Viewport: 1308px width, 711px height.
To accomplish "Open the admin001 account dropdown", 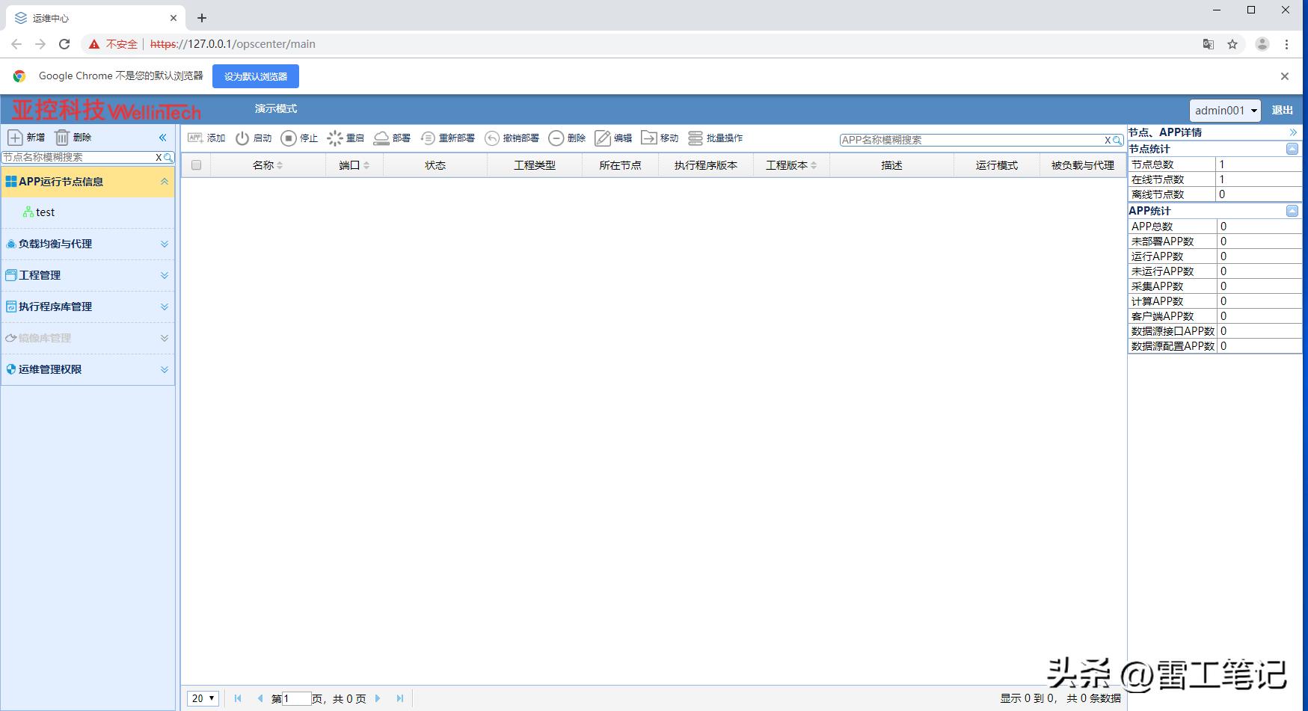I will point(1223,110).
